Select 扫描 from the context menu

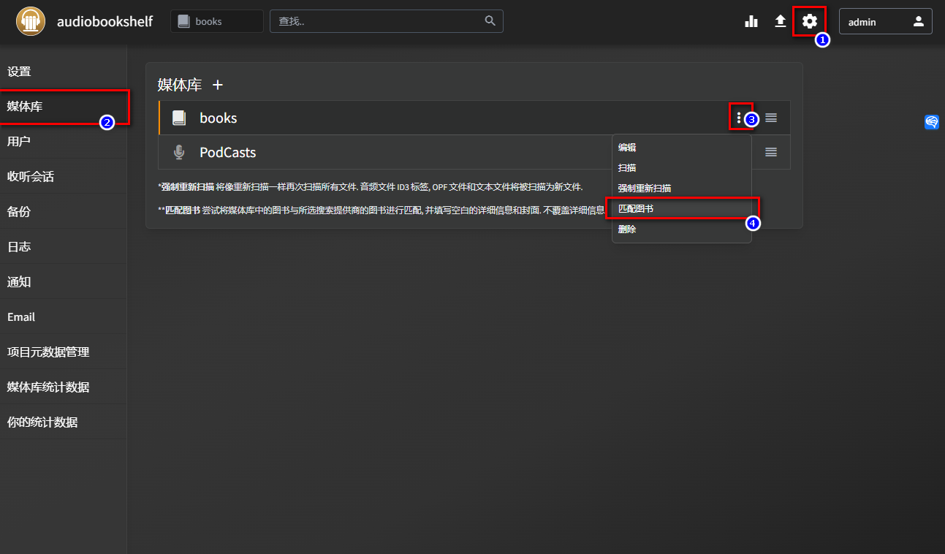627,167
